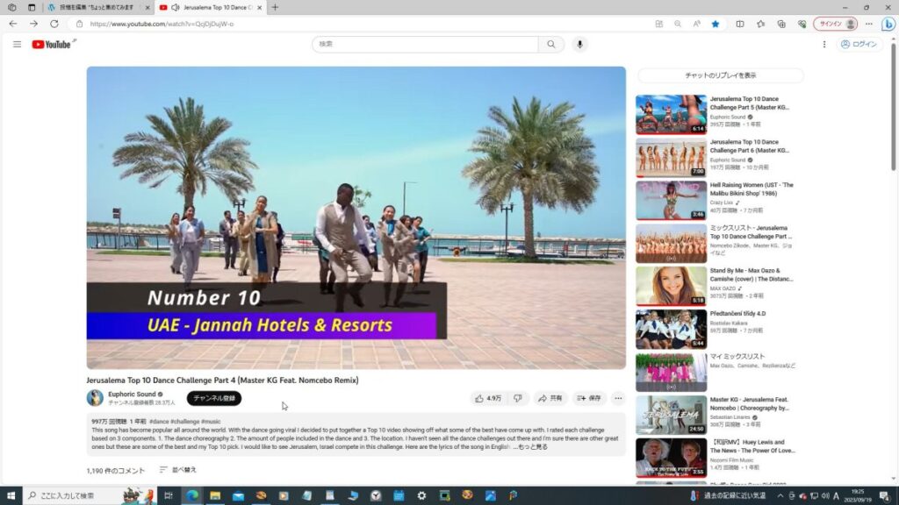Open the Edge favorites list
This screenshot has width=899, height=505.
click(761, 24)
